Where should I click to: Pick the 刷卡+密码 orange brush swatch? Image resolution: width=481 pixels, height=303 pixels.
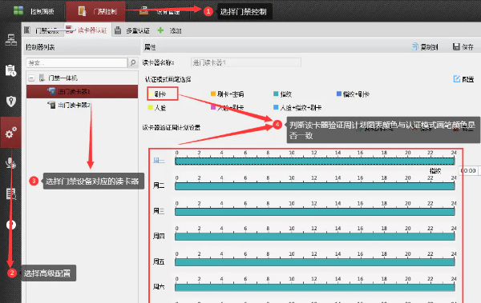[x=213, y=94]
